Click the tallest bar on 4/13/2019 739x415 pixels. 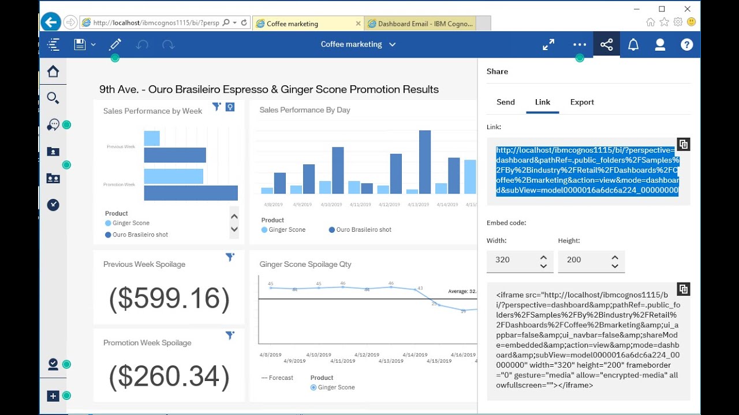[x=425, y=162]
